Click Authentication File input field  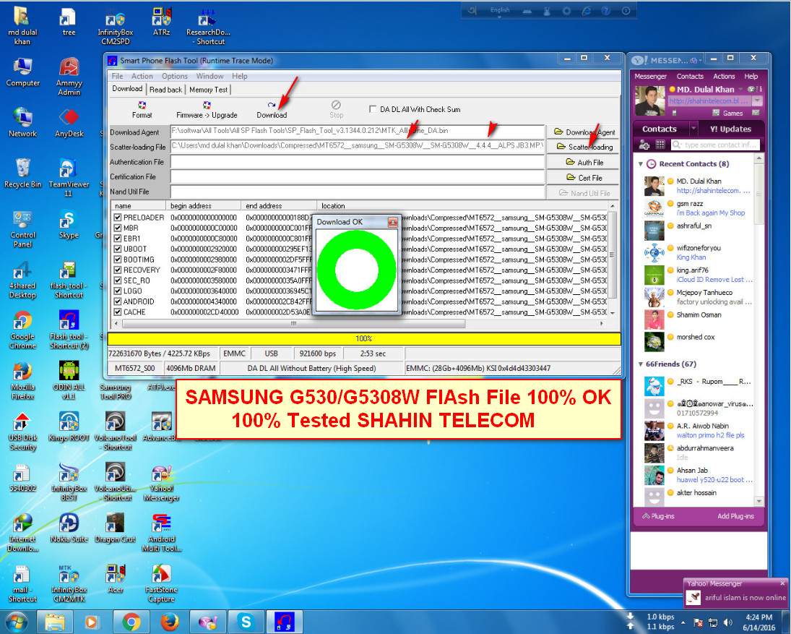(x=358, y=162)
